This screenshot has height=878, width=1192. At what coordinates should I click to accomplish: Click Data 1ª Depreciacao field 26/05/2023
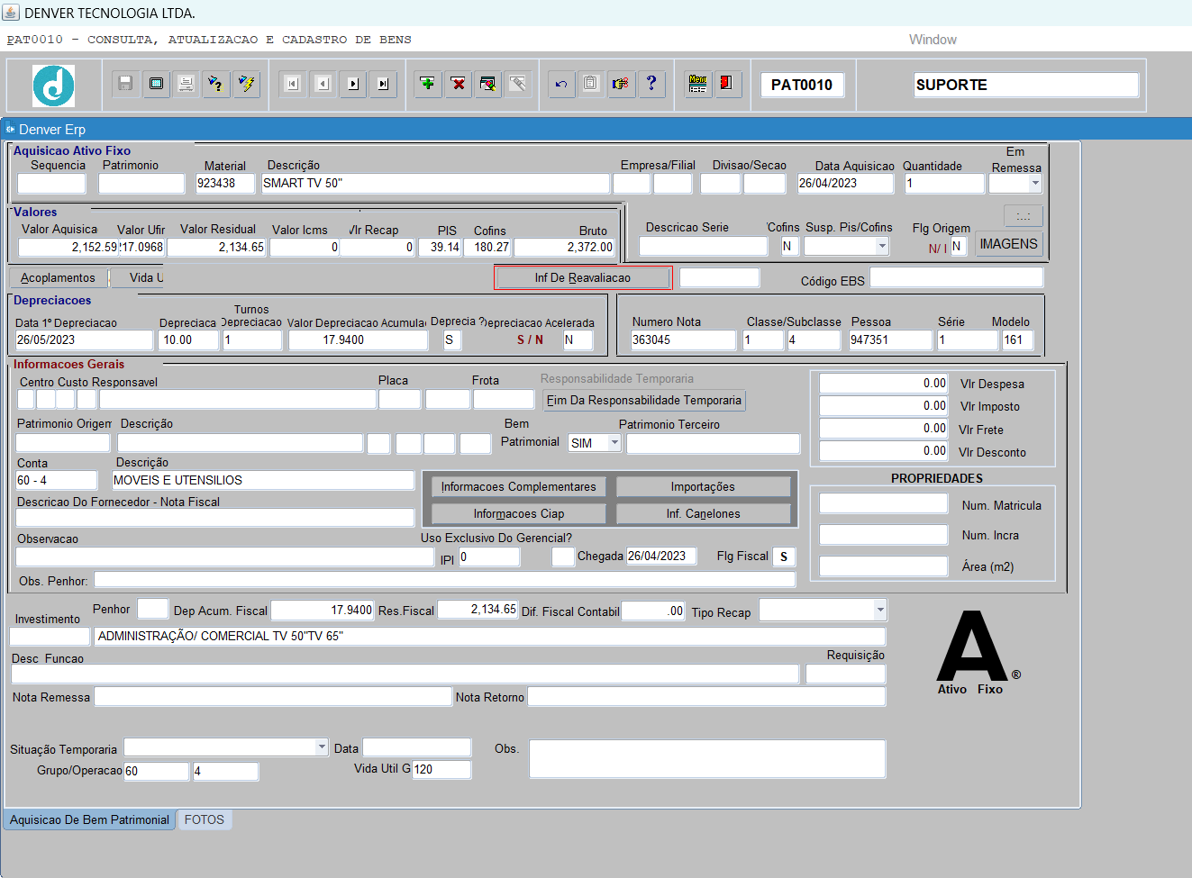(x=85, y=339)
